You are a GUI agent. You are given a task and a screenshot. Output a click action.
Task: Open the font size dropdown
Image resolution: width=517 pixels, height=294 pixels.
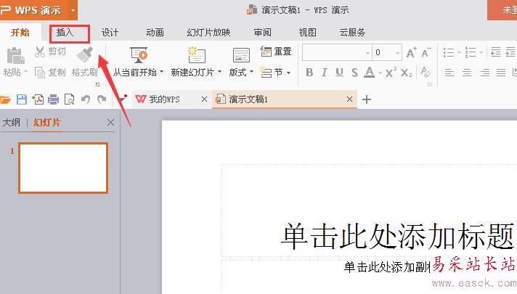pyautogui.click(x=397, y=53)
